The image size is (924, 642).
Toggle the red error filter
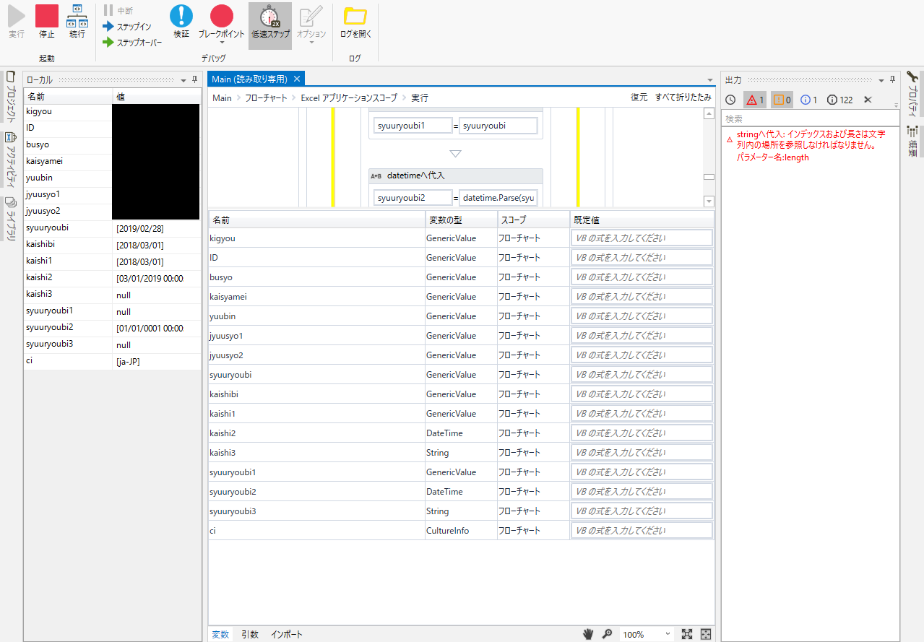[755, 100]
